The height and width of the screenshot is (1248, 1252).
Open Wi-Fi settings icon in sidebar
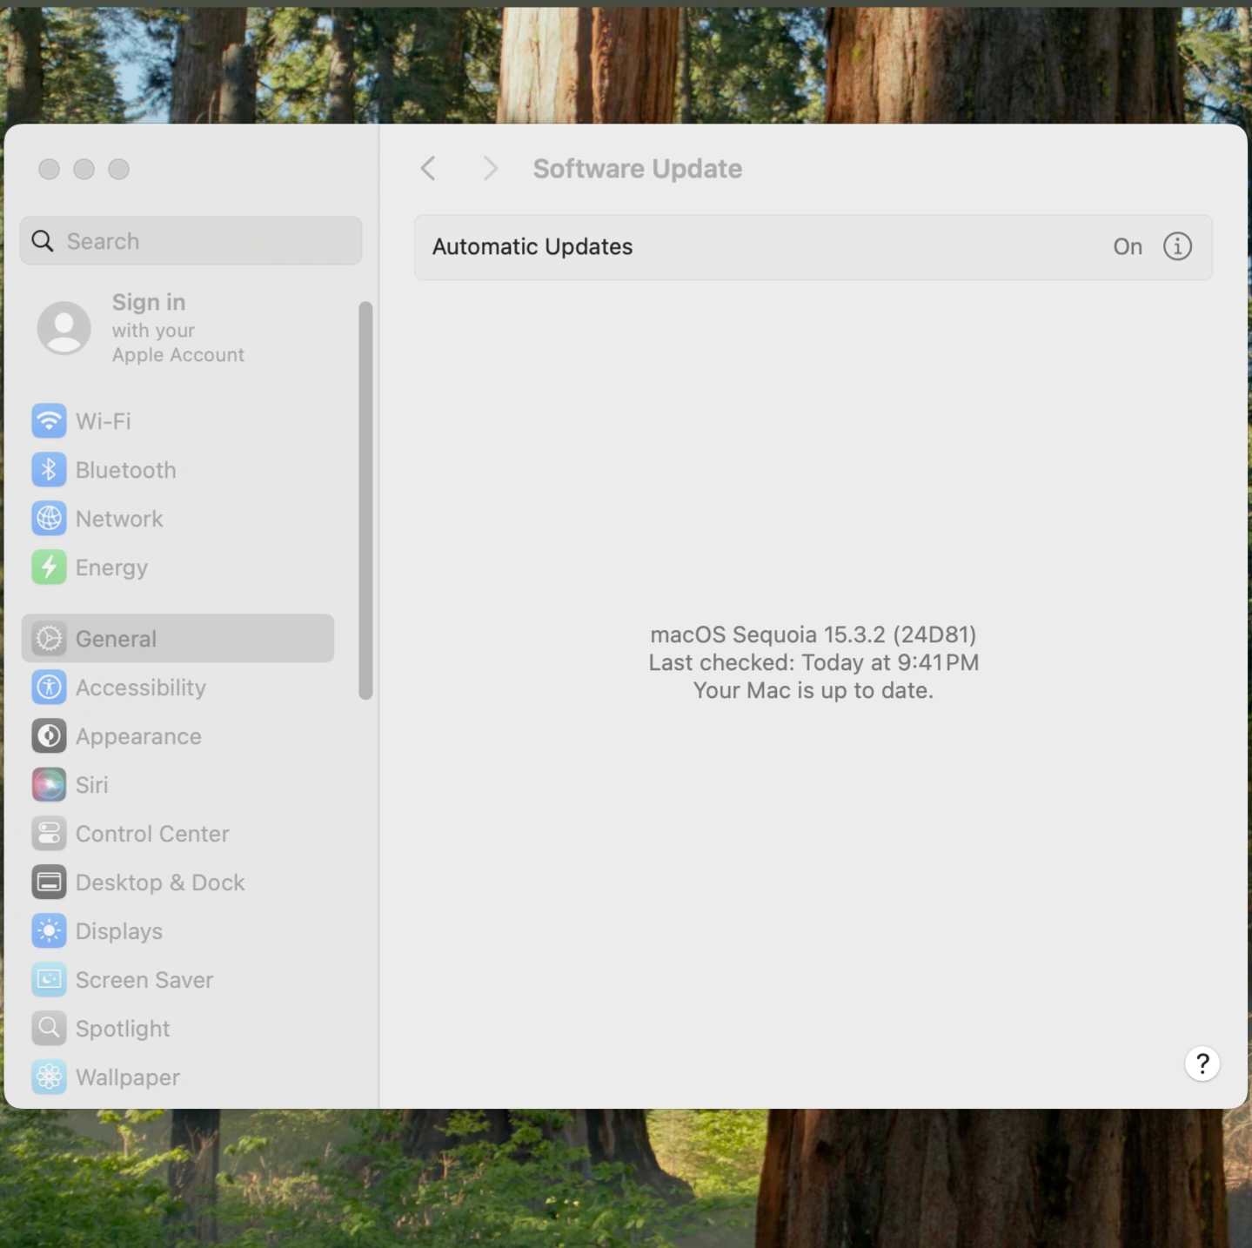(x=49, y=421)
